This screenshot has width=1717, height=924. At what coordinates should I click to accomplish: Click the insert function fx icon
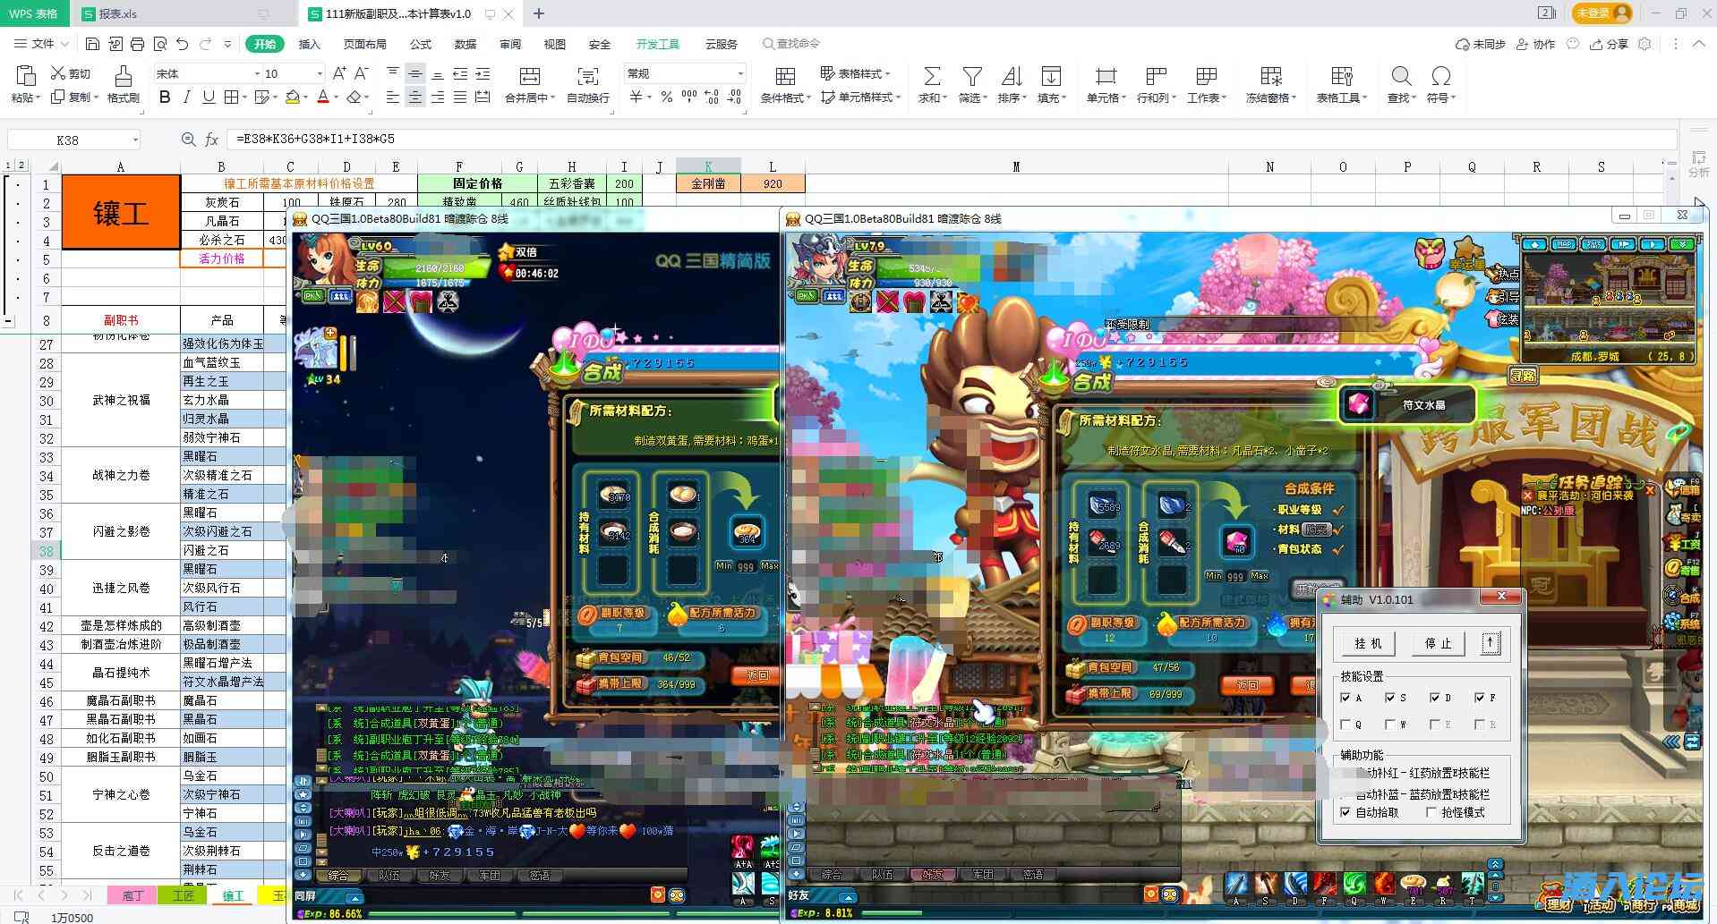pos(212,140)
